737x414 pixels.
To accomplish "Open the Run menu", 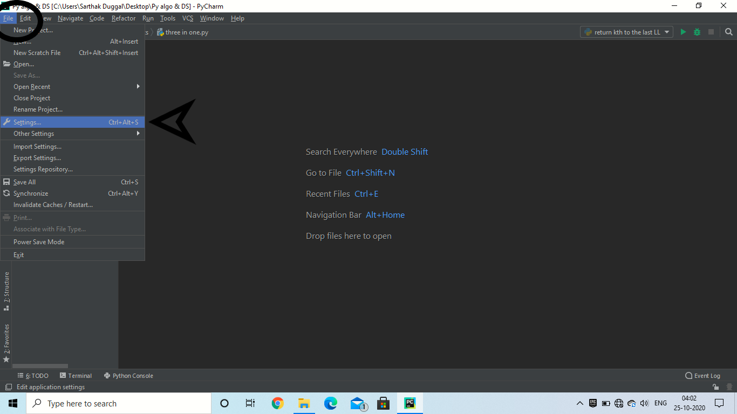I will 148,18.
